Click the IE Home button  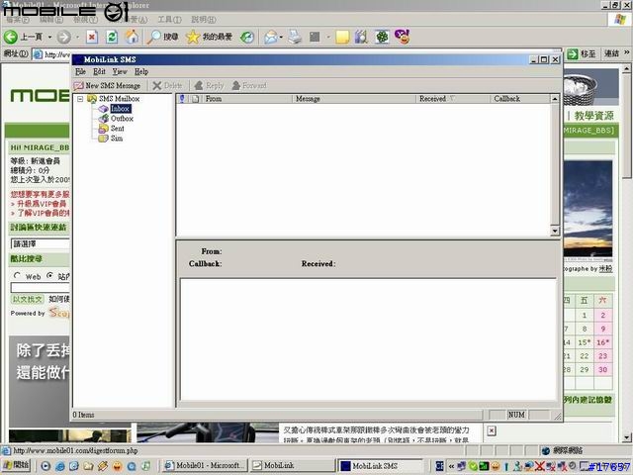(132, 37)
